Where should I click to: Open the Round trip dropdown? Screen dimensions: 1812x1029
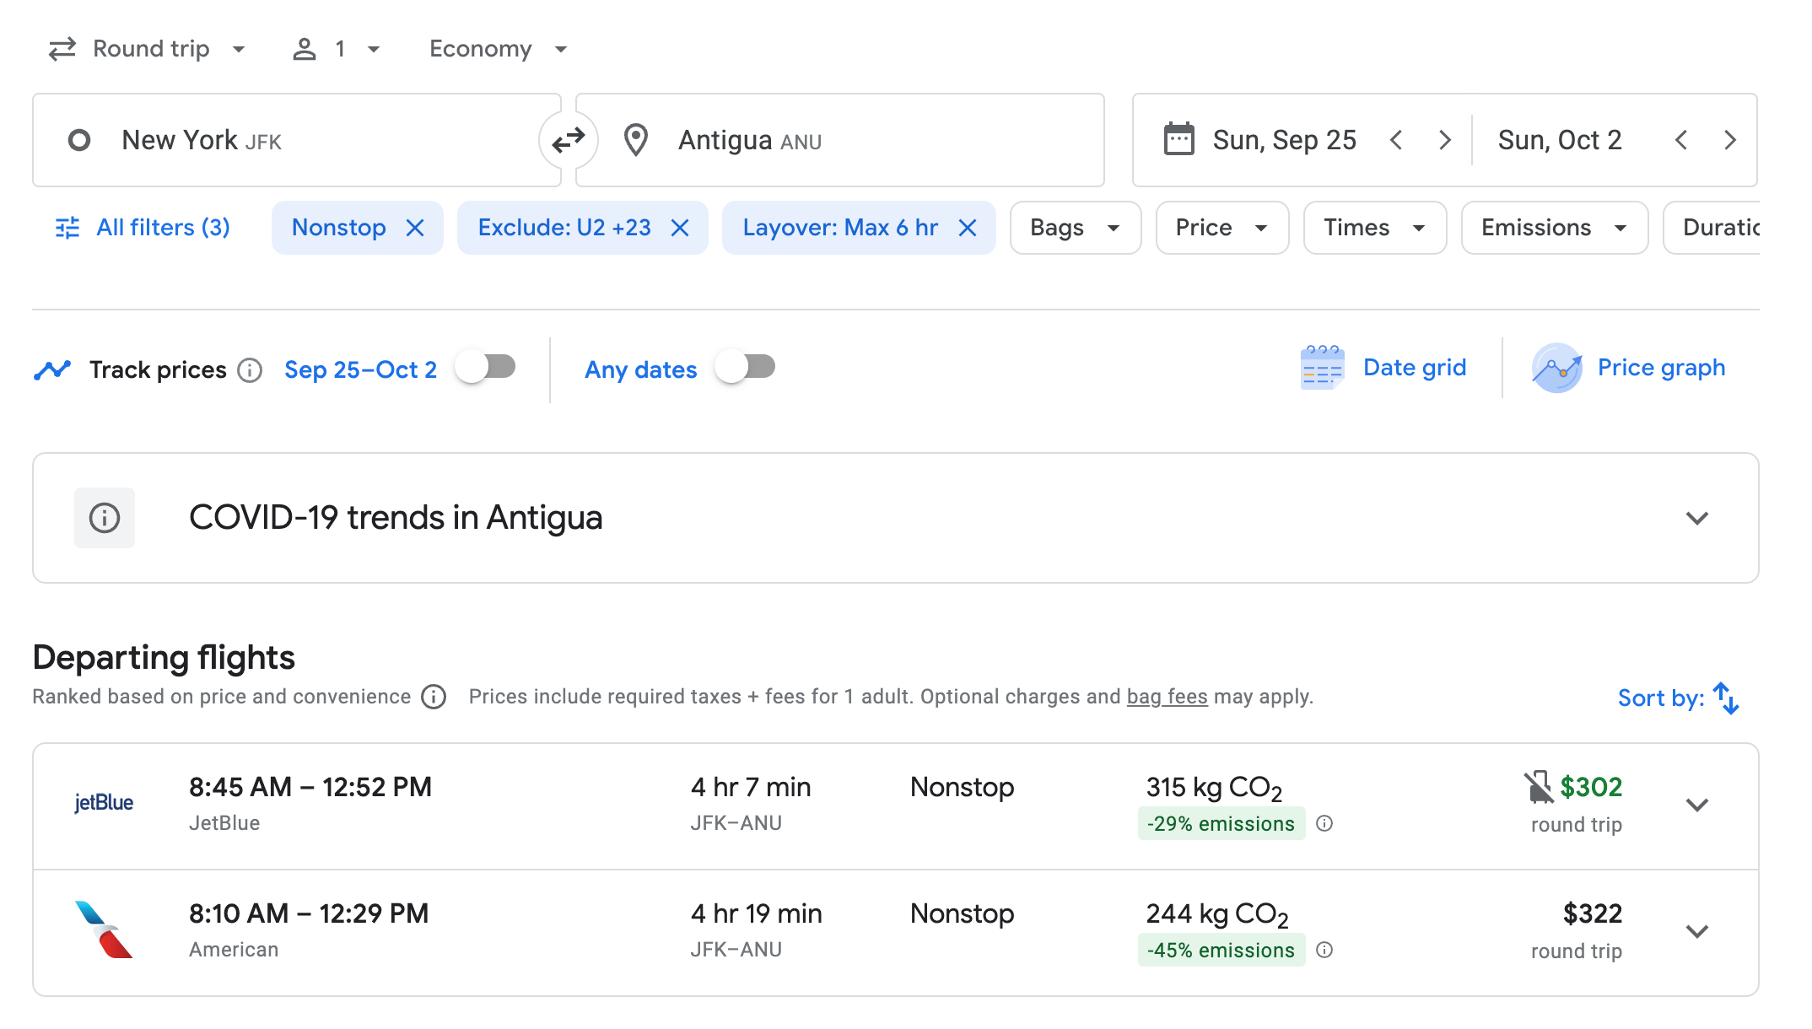pos(148,49)
